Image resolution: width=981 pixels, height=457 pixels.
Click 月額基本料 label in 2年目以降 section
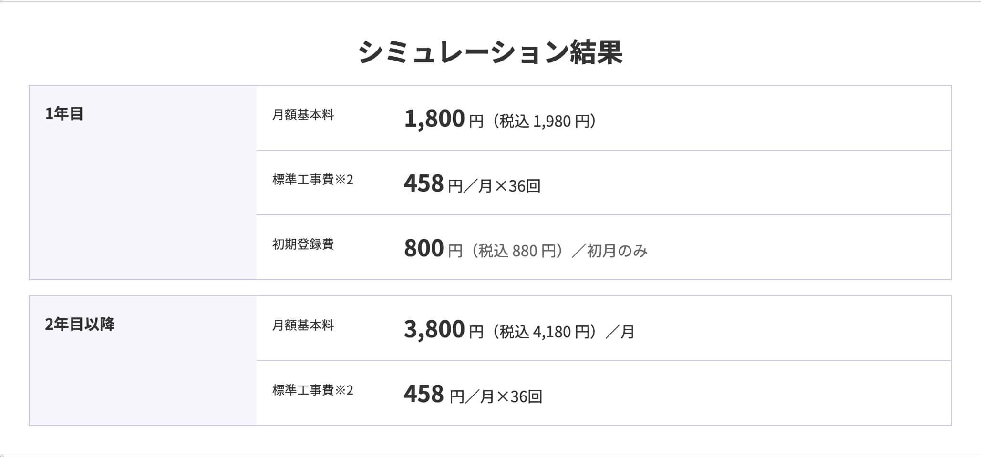(303, 325)
